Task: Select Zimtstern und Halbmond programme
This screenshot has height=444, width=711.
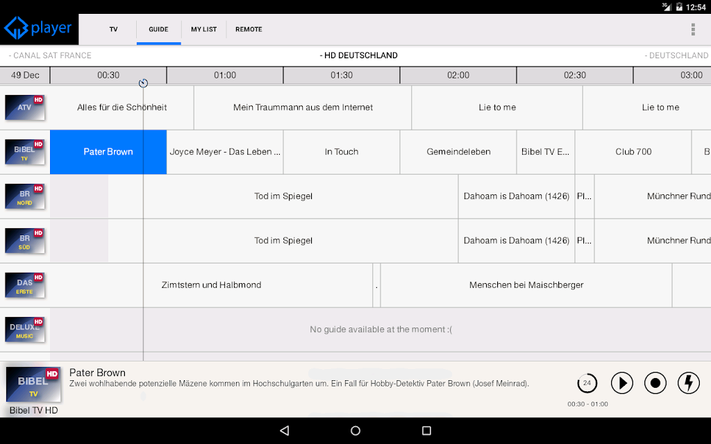Action: 211,285
